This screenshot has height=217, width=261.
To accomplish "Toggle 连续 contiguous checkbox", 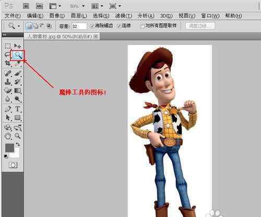I will click(119, 26).
